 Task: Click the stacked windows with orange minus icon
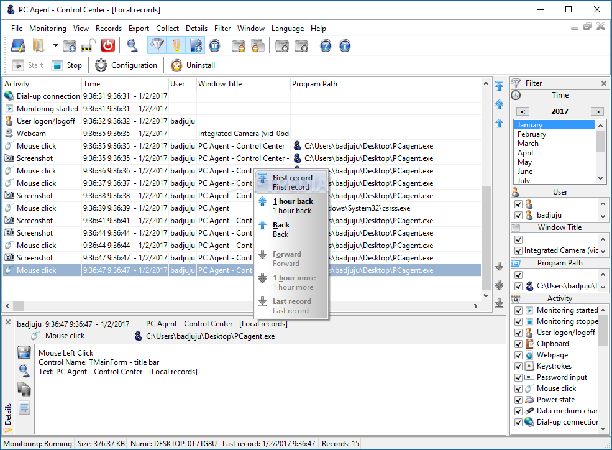tap(258, 45)
